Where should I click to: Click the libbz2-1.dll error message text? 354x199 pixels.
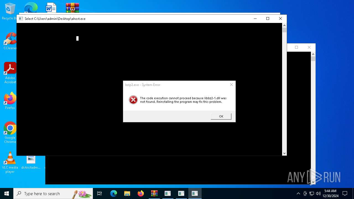(x=183, y=100)
